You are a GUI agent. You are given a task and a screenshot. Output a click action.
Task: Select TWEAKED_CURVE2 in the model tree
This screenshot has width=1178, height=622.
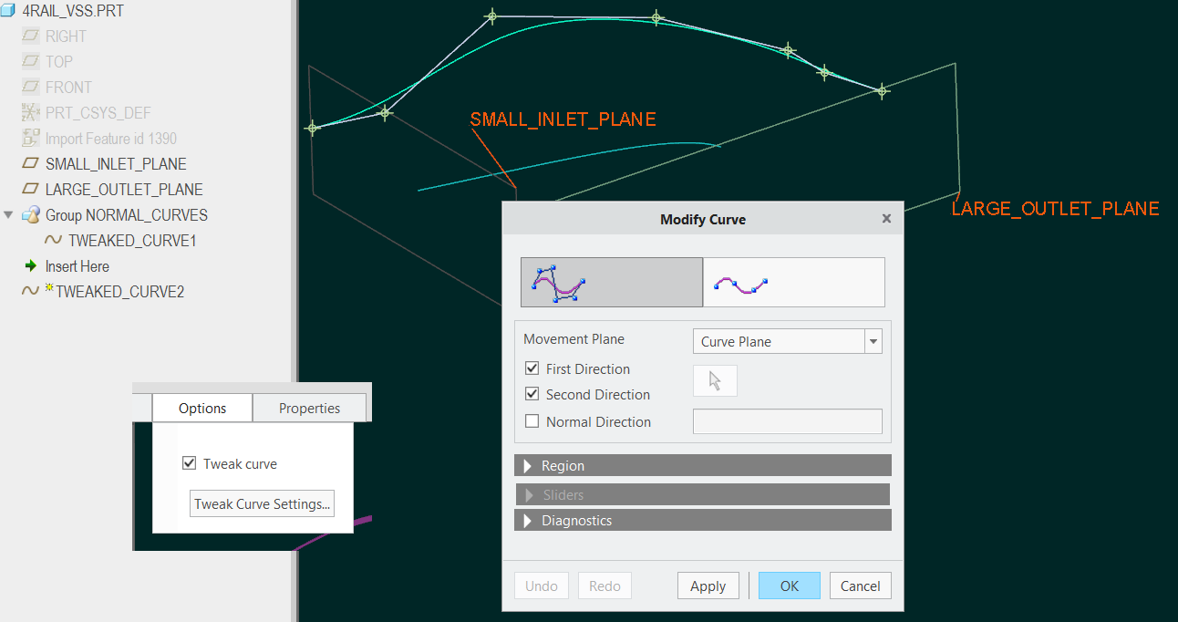(119, 292)
